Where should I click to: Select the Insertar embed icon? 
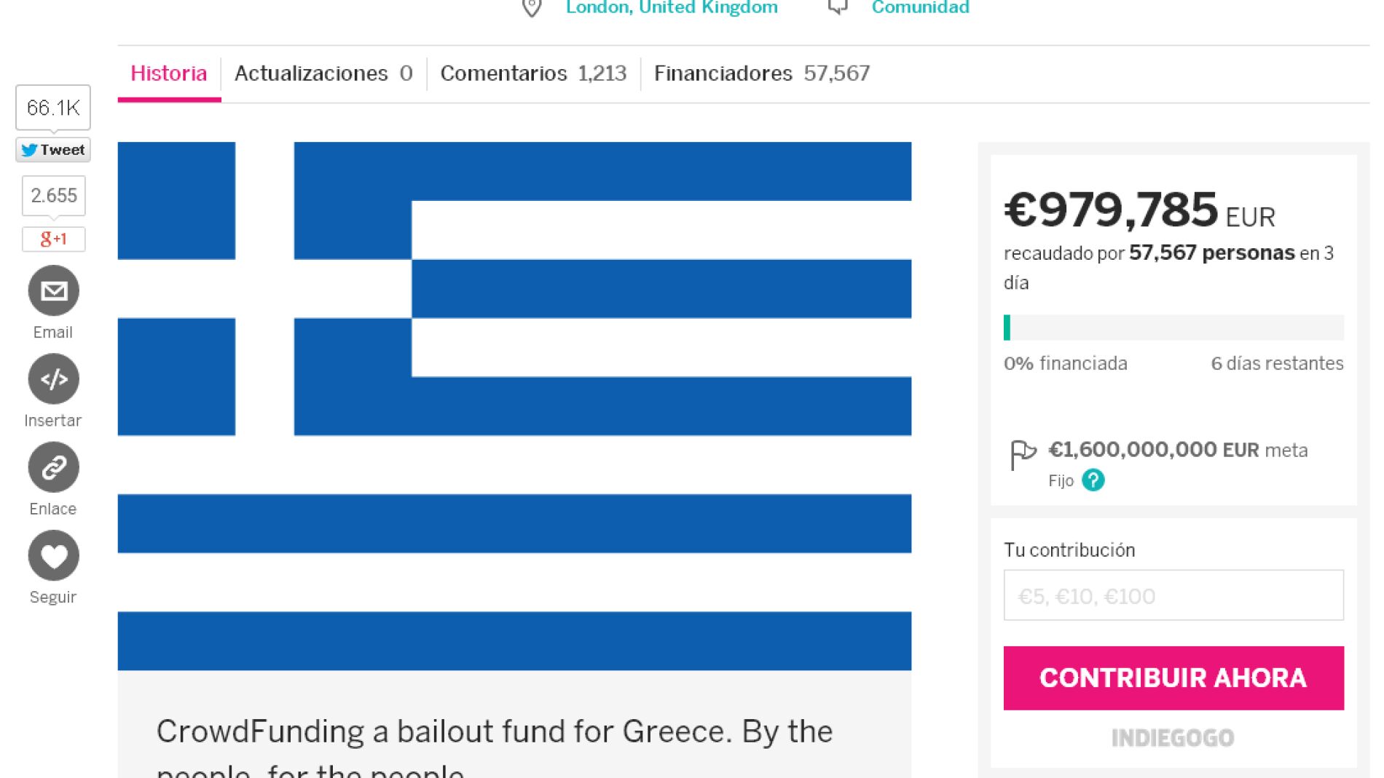(52, 378)
